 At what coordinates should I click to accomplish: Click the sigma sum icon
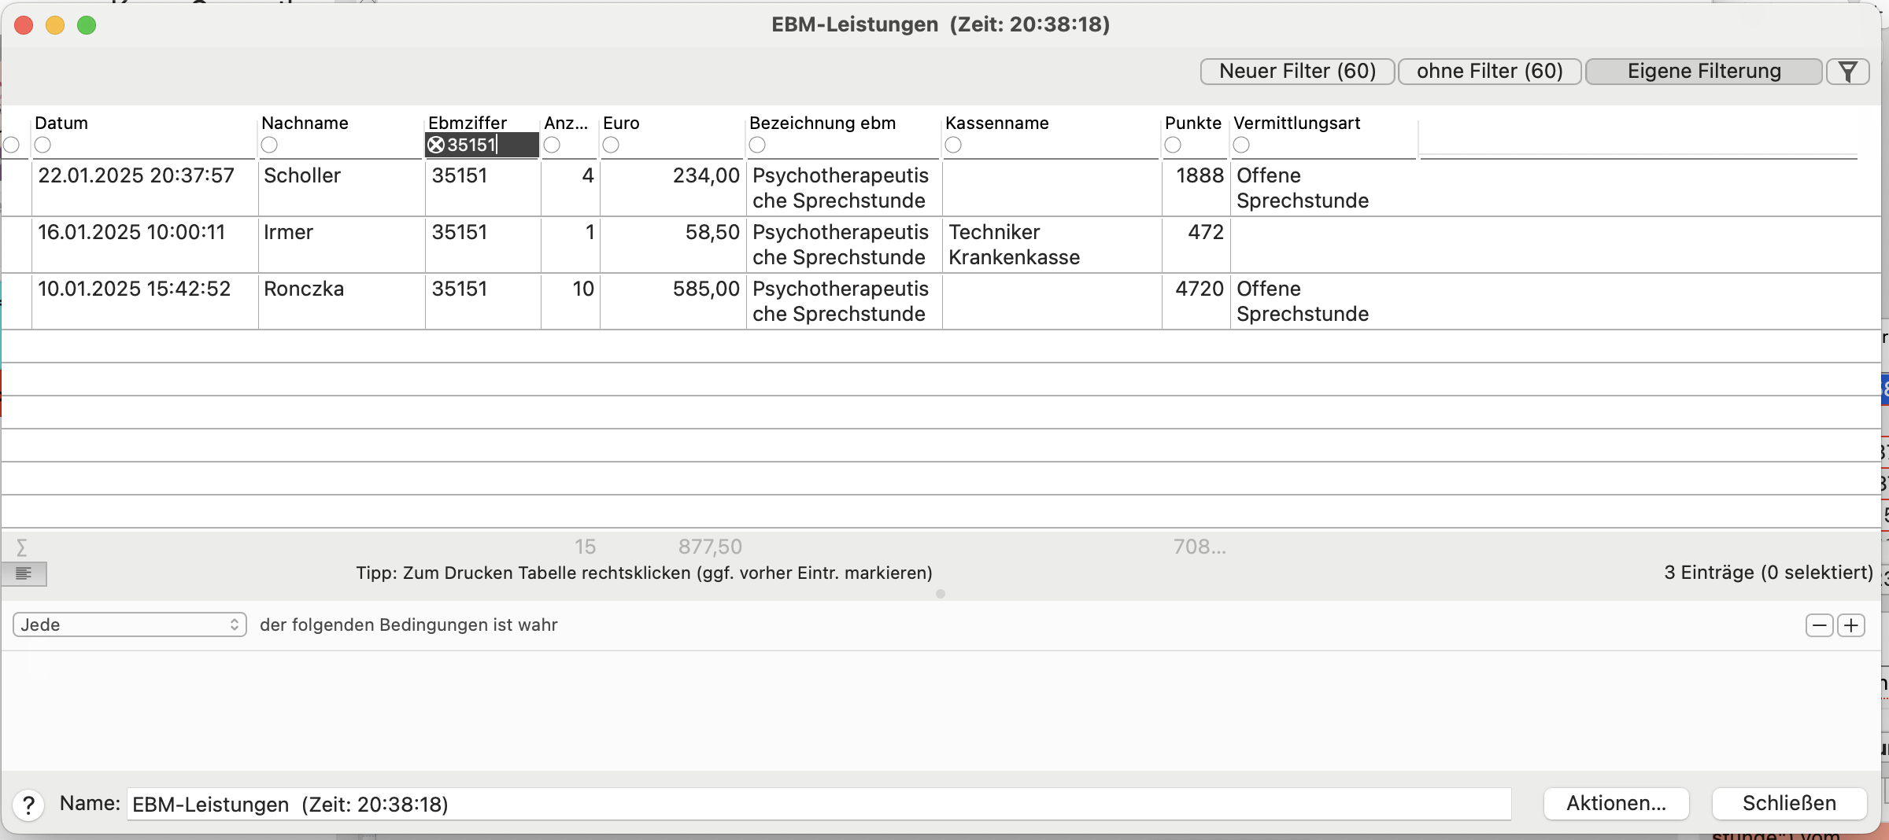point(22,547)
